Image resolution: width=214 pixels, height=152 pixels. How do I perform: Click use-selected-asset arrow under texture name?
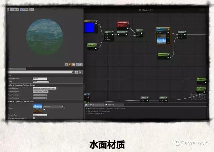coord(44,110)
